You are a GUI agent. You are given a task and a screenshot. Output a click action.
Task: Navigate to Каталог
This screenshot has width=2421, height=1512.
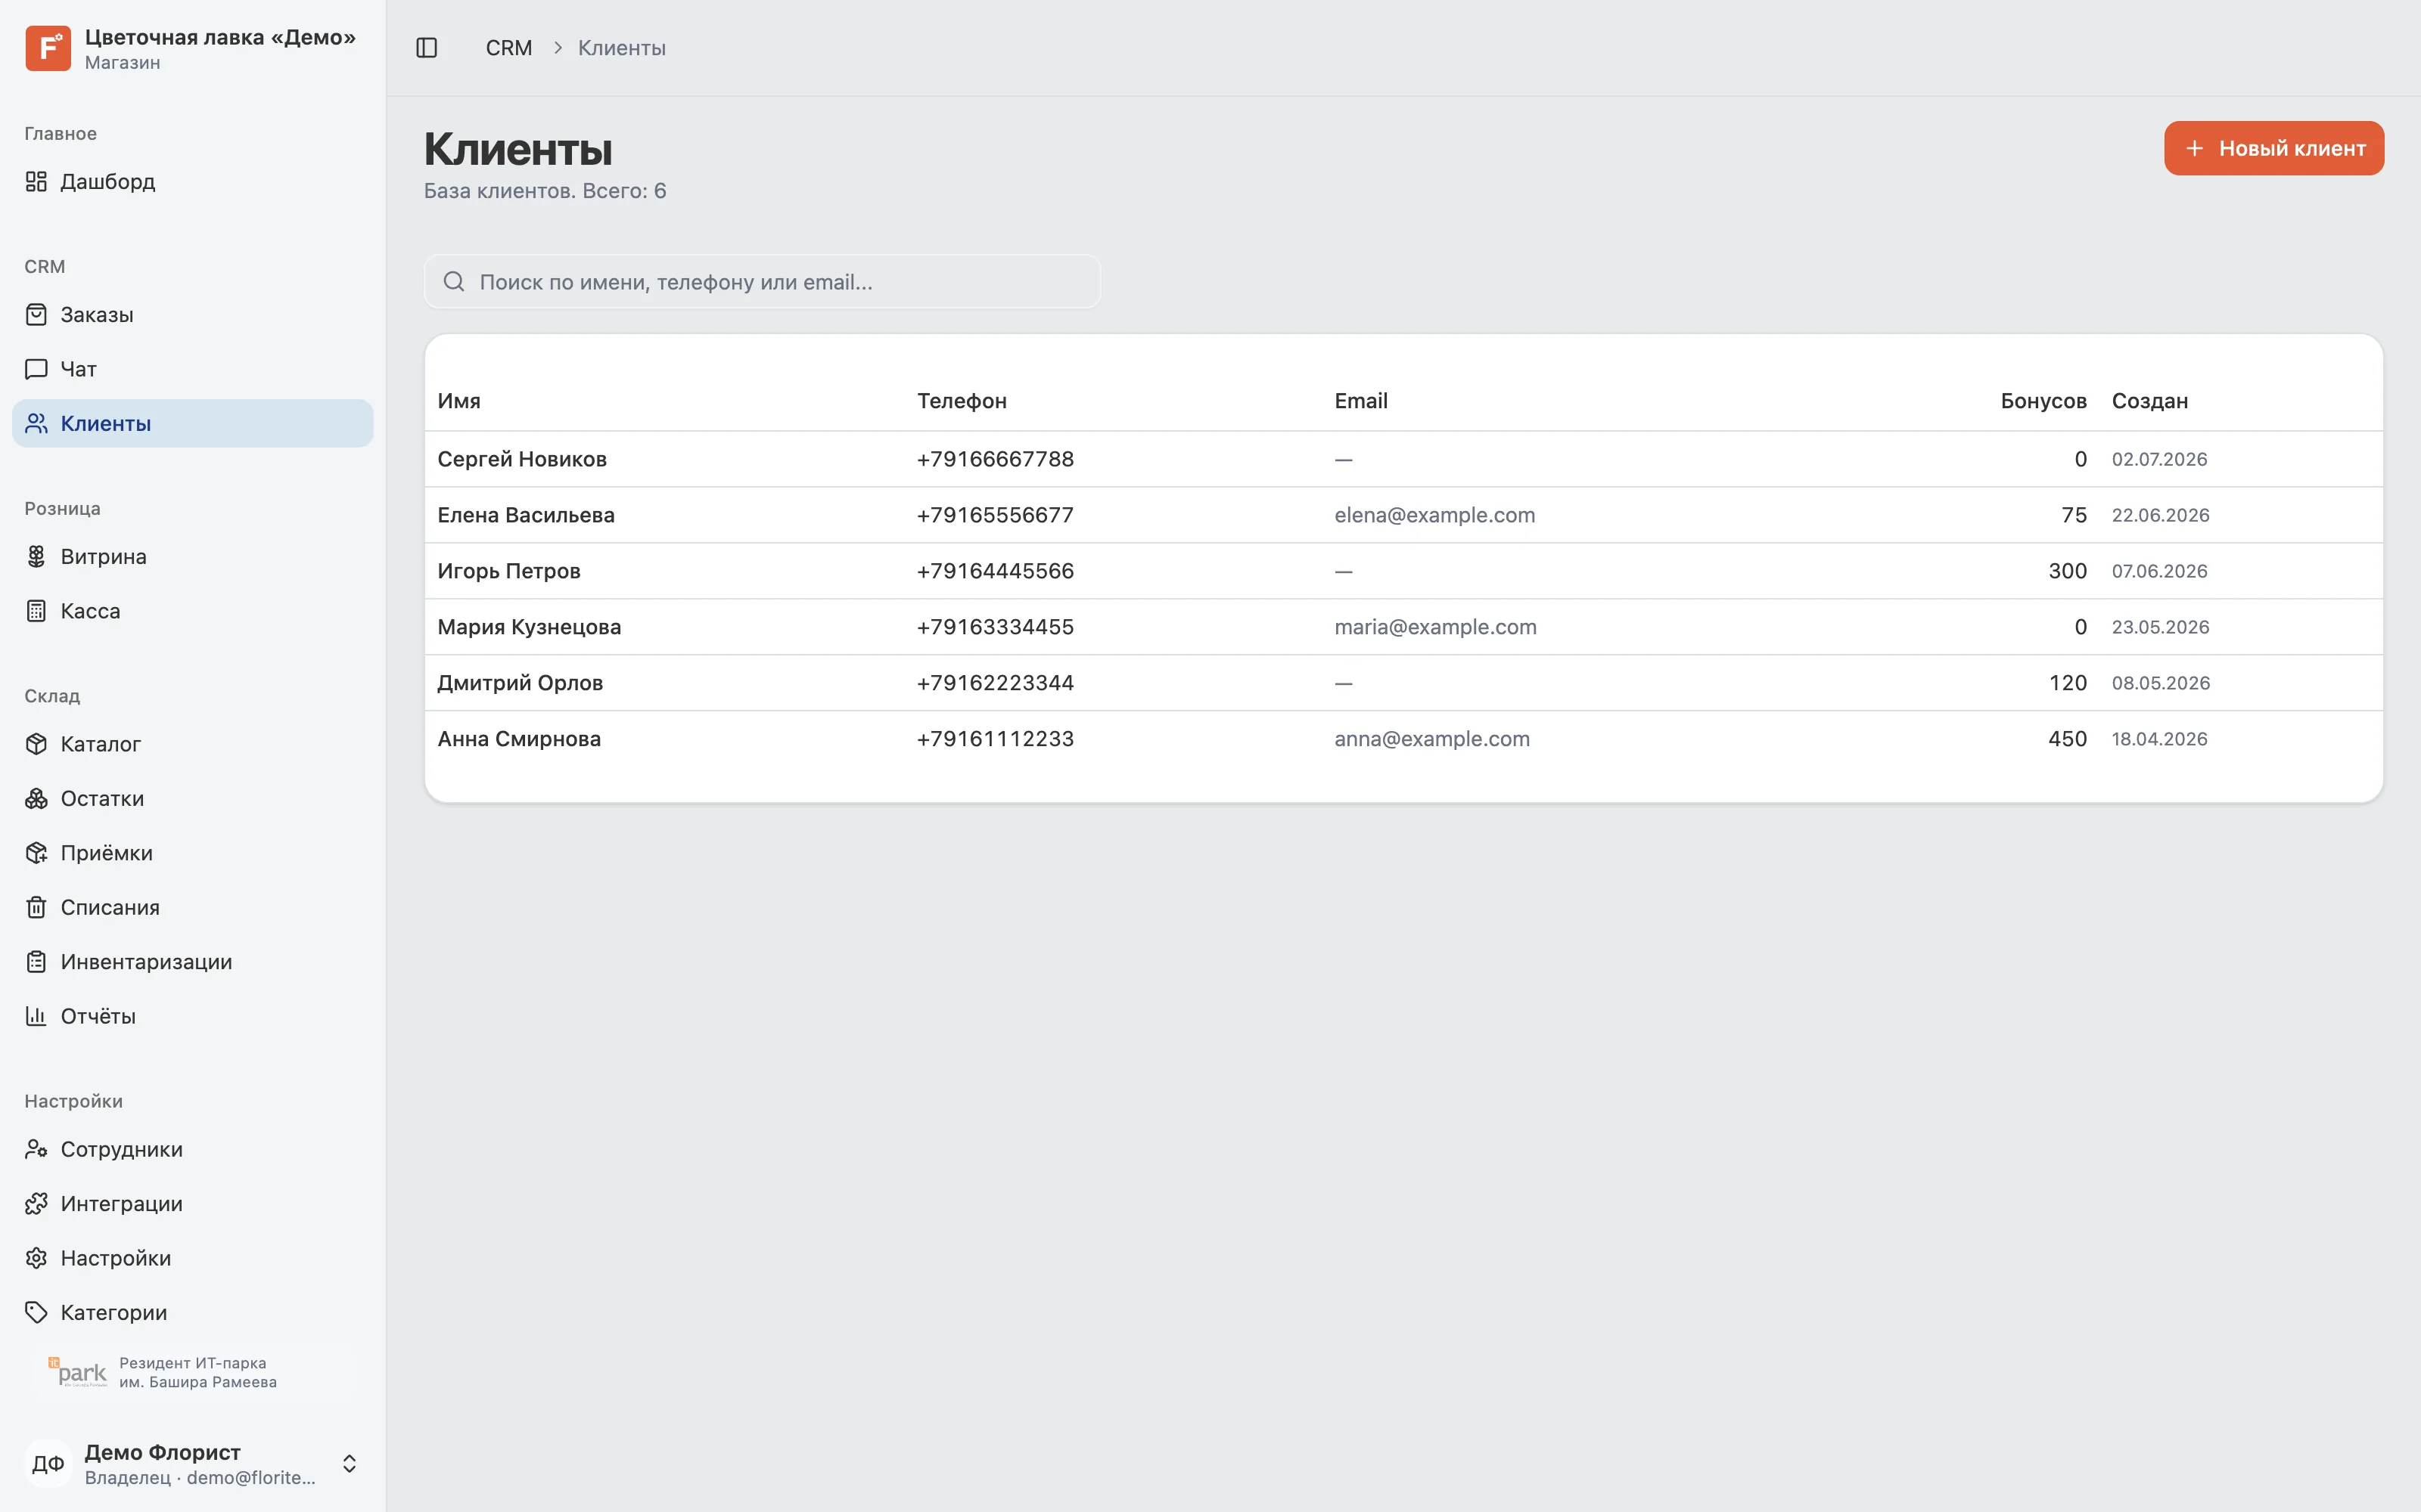coord(192,744)
